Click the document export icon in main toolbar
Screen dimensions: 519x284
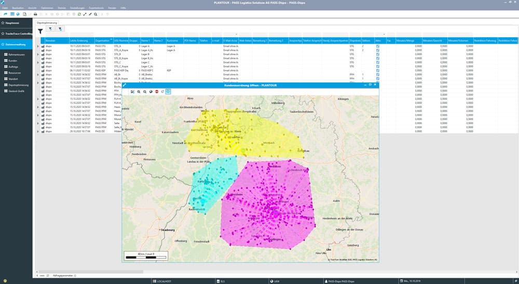[x=24, y=14]
